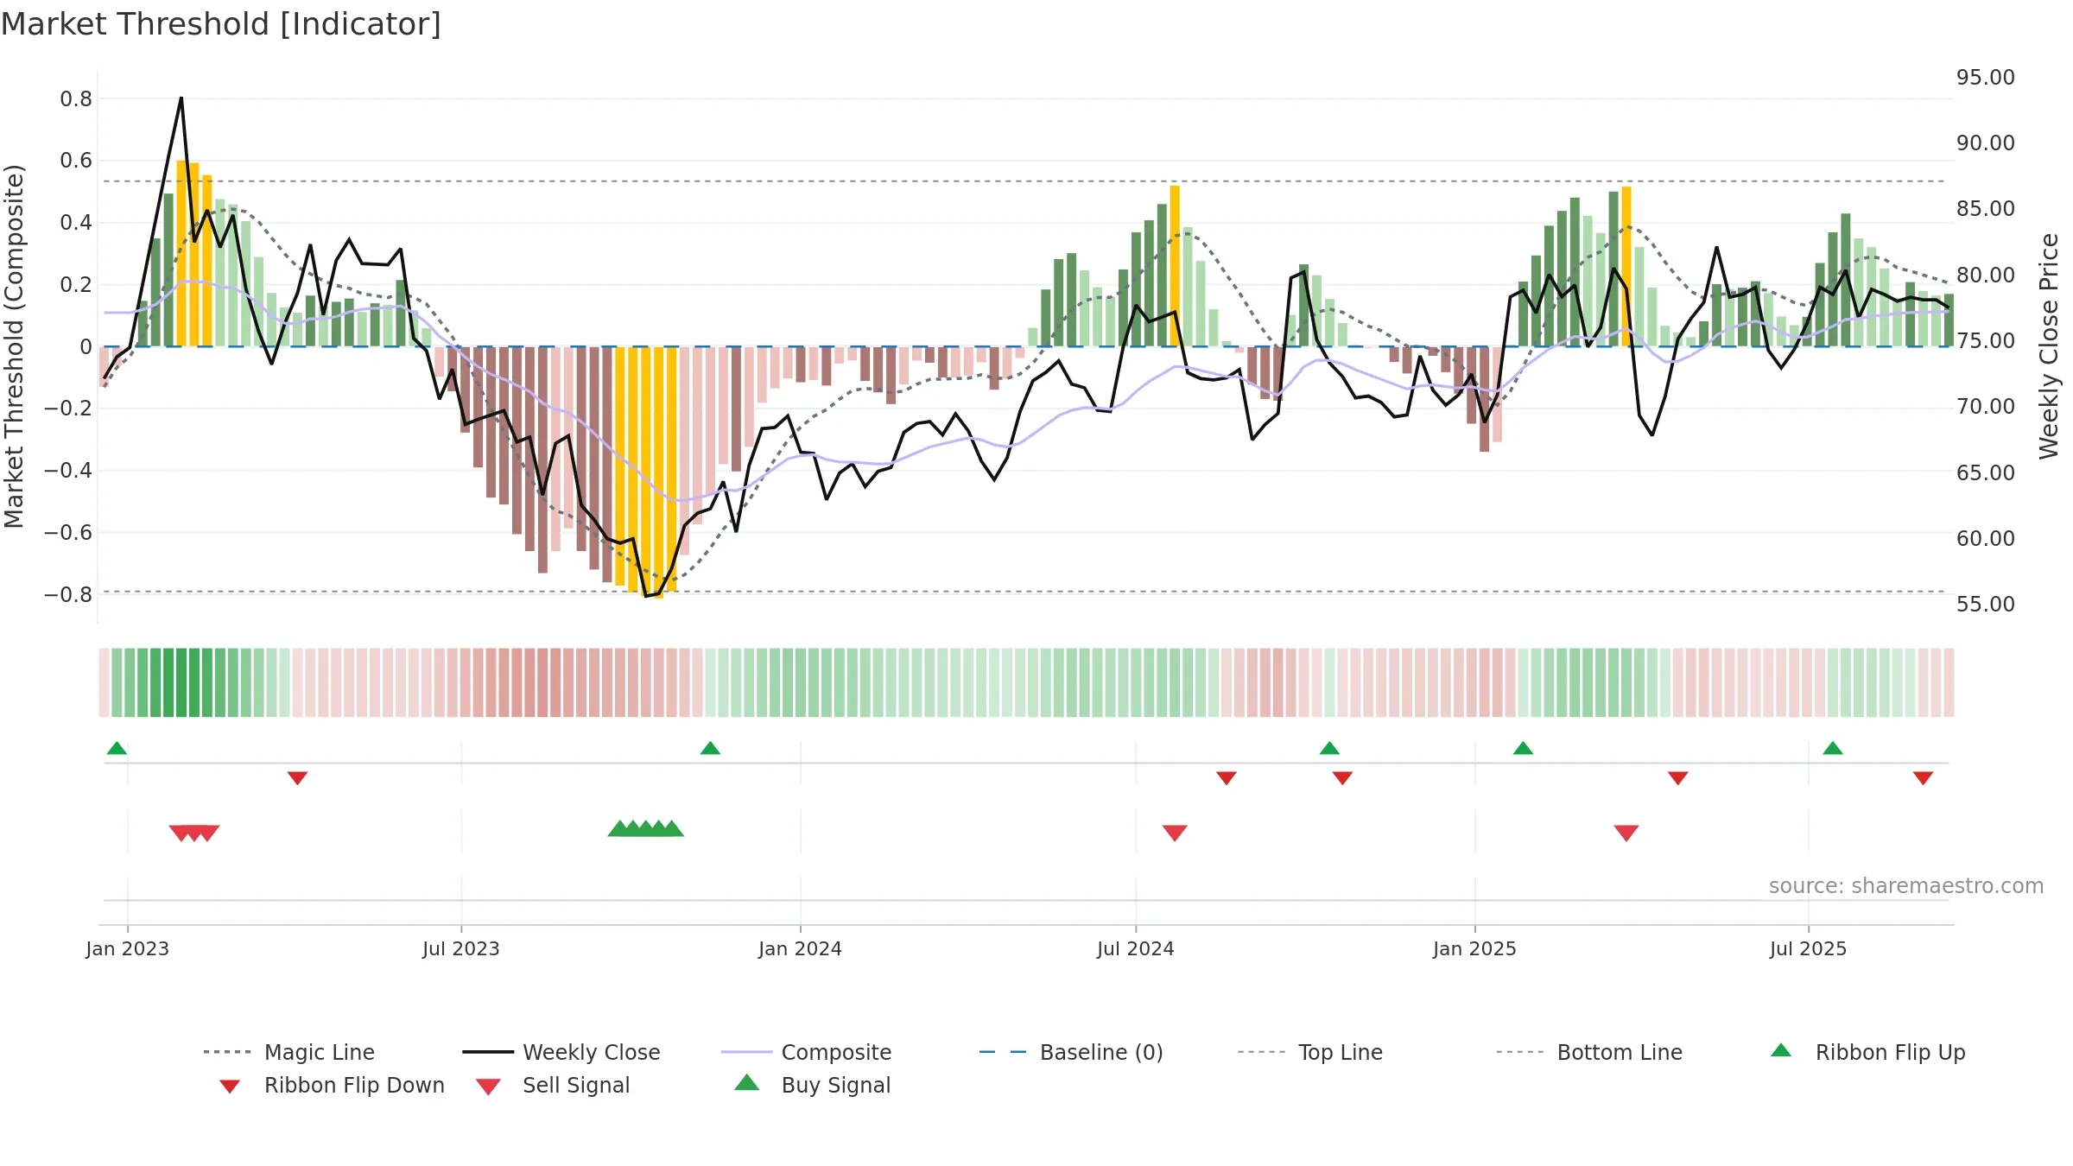
Task: Toggle the Ribbon Flip Down legend entry
Action: tap(332, 1085)
